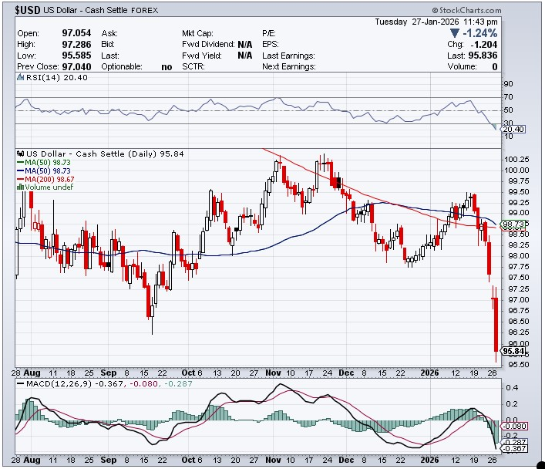Click the volume bars icon beside Volume undef
545x469 pixels.
coord(21,187)
